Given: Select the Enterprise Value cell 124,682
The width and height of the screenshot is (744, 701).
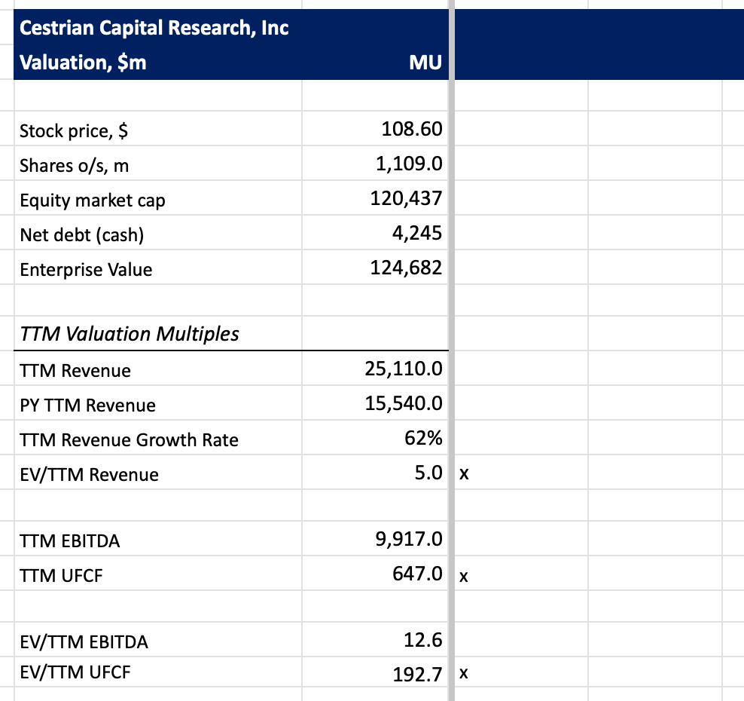Looking at the screenshot, I should [x=406, y=269].
